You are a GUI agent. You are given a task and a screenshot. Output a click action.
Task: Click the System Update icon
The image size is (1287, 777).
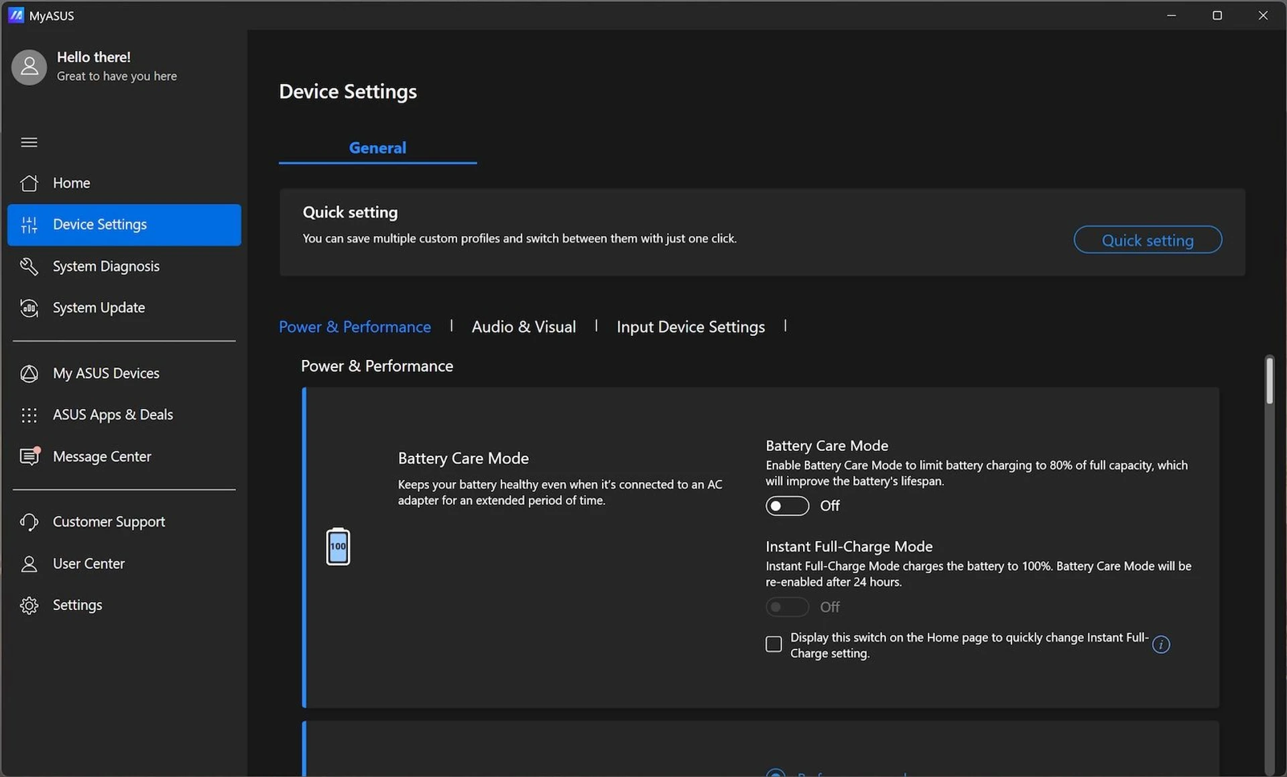click(29, 308)
